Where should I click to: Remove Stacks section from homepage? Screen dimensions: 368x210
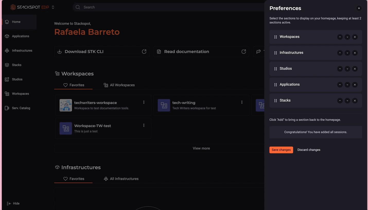[x=355, y=101]
